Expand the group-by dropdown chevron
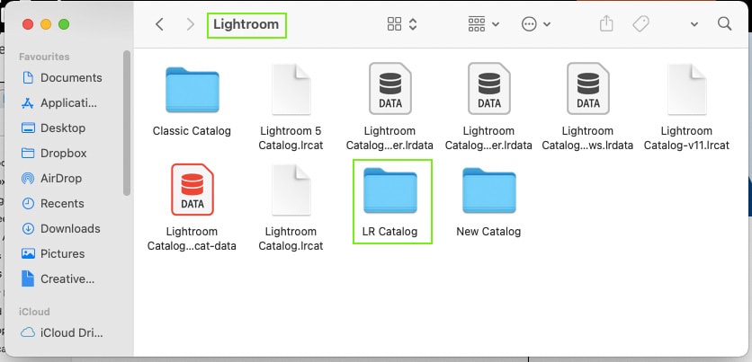 pos(496,24)
